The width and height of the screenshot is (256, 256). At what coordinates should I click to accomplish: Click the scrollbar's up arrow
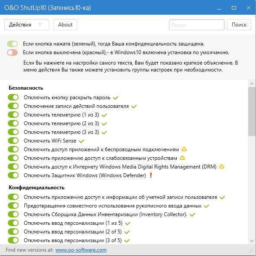(x=252, y=84)
